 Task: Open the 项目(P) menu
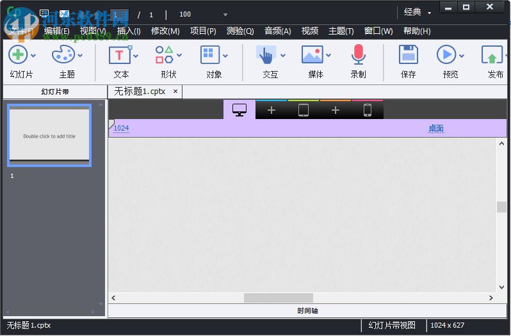tap(203, 31)
